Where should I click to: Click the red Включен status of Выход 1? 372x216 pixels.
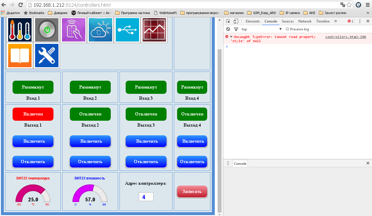(x=33, y=114)
